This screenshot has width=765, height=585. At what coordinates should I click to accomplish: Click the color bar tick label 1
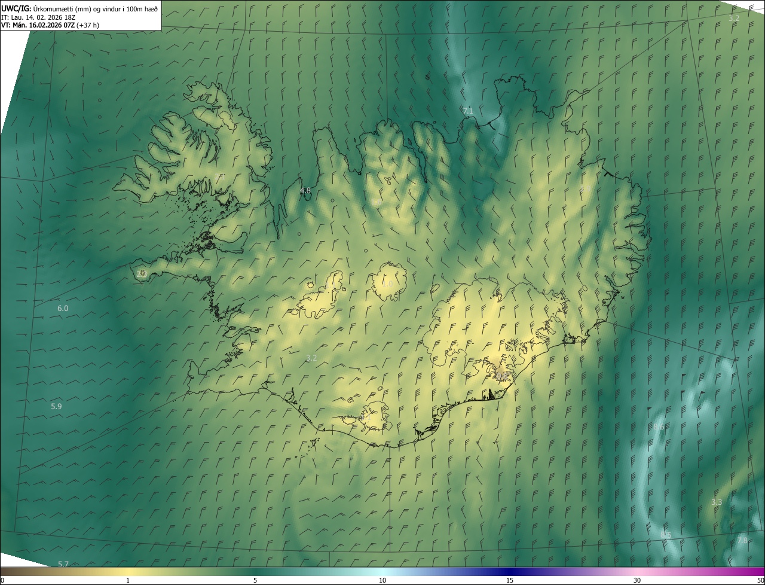pos(127,581)
